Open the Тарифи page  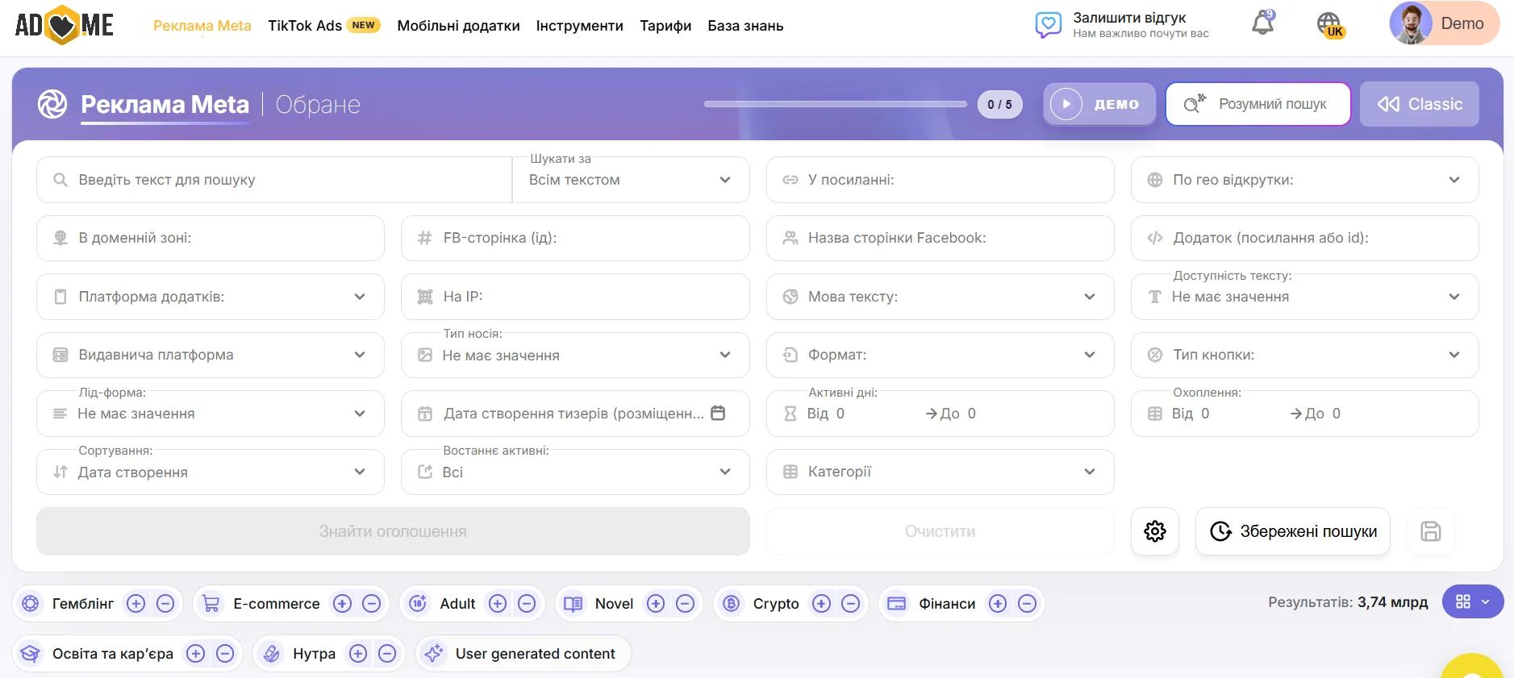[x=665, y=26]
